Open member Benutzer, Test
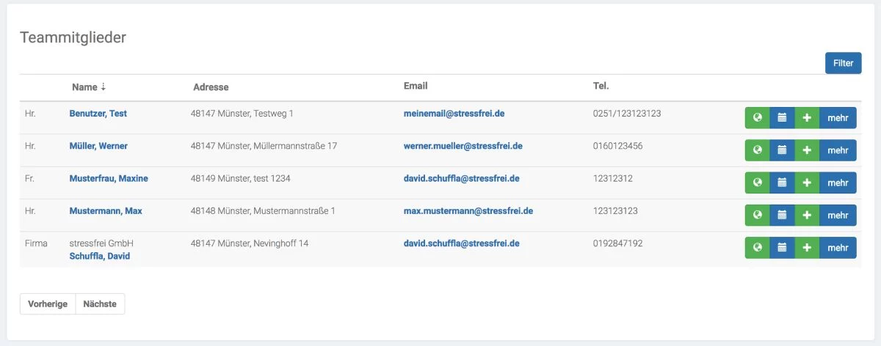 [98, 114]
